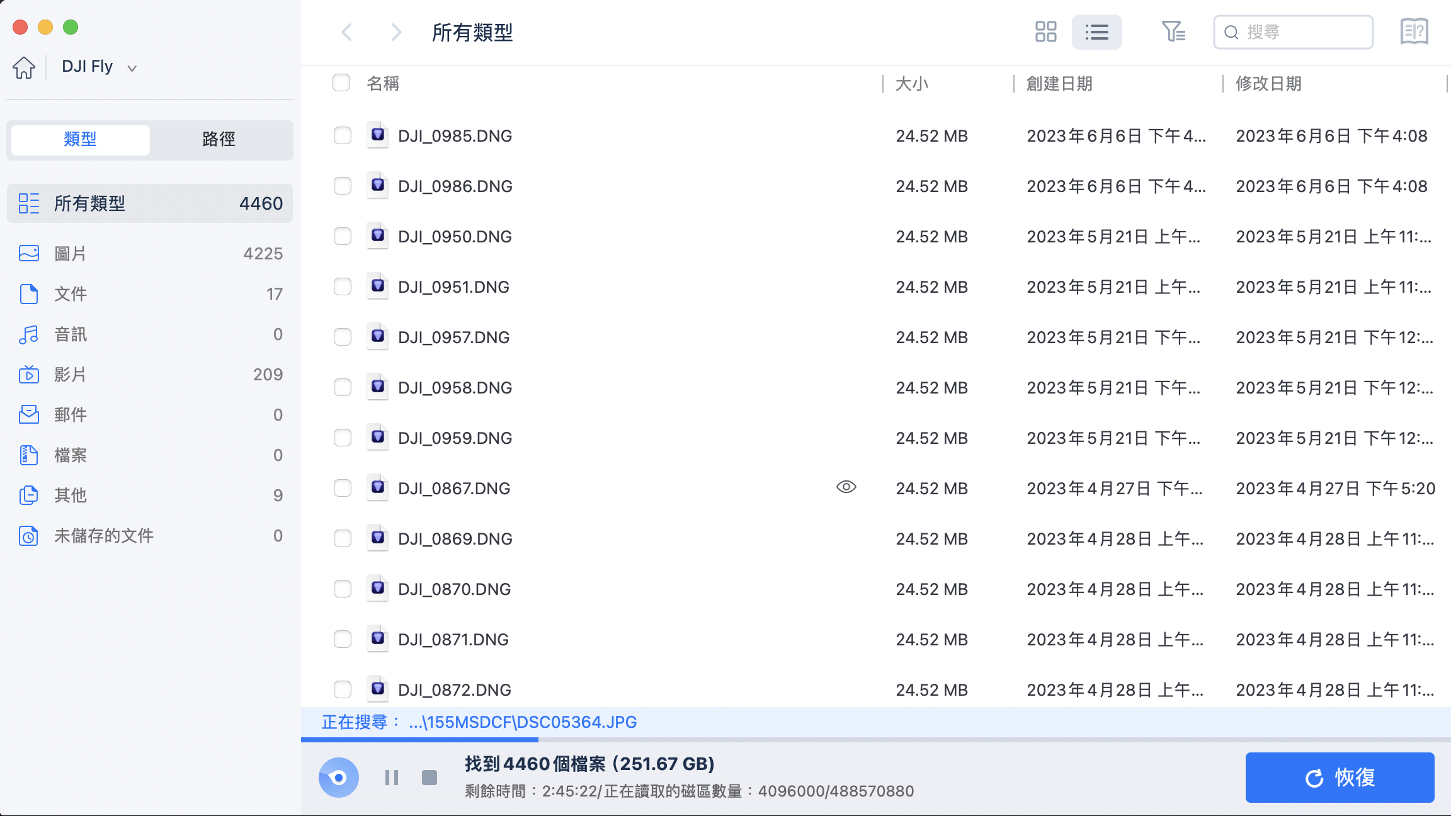Click the 檔案 archive category icon
Image resolution: width=1451 pixels, height=816 pixels.
click(29, 455)
